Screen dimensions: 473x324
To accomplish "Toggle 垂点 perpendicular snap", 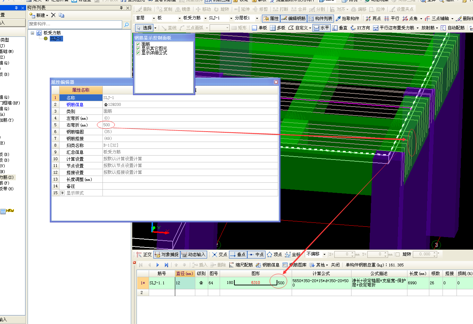I will tap(238, 254).
